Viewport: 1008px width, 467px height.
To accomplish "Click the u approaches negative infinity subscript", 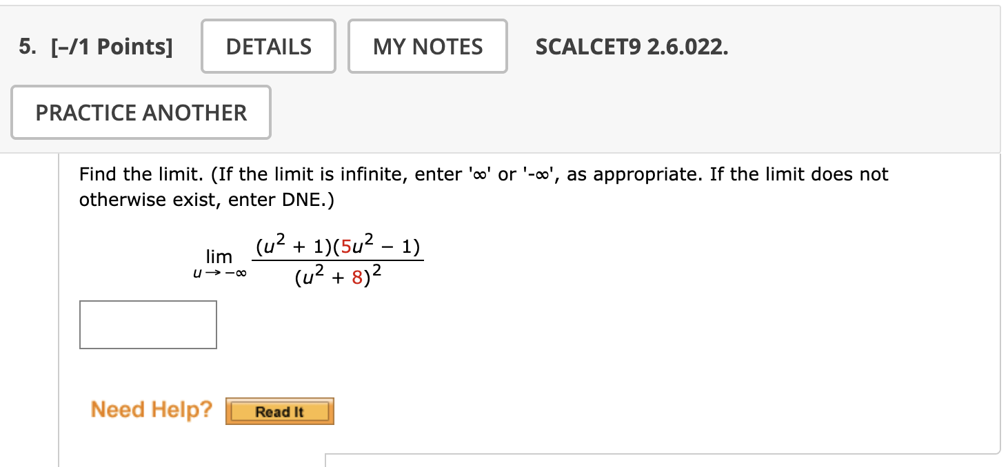I will [x=219, y=273].
